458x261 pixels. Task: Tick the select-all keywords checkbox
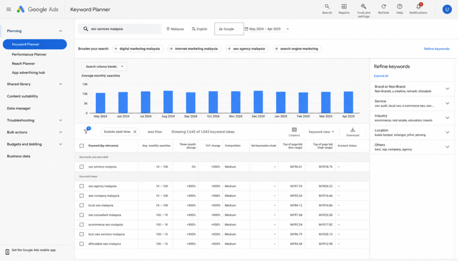81,145
